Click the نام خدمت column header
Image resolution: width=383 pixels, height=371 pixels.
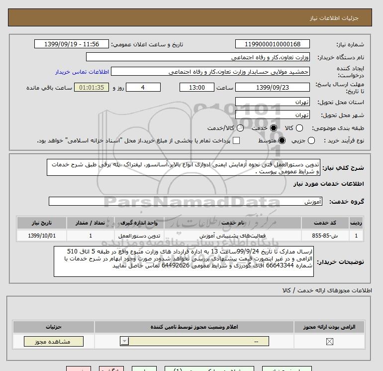(233, 223)
